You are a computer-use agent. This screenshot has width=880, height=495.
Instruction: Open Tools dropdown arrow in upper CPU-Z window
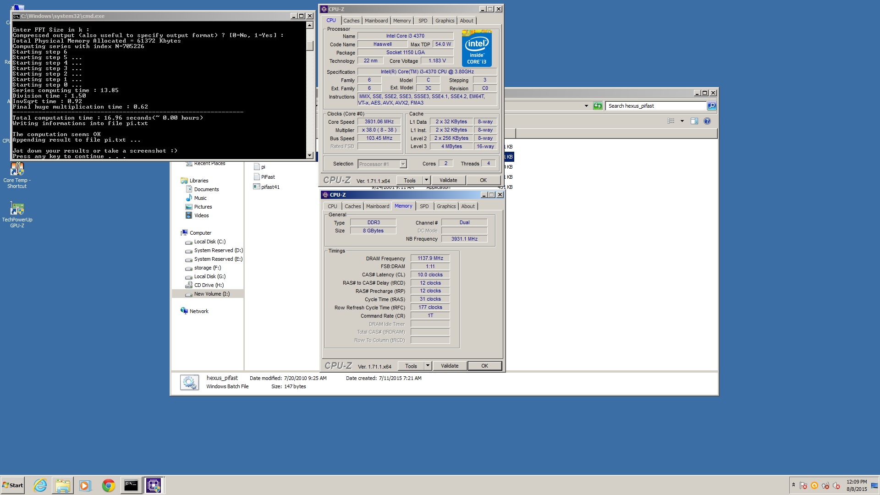click(426, 180)
